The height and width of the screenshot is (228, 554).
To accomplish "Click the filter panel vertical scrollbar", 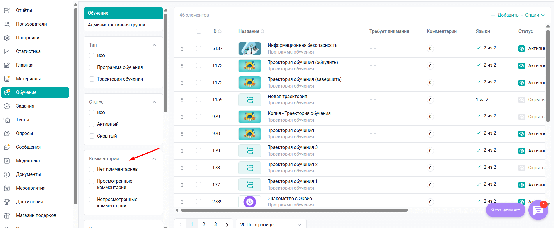I will 166,63.
